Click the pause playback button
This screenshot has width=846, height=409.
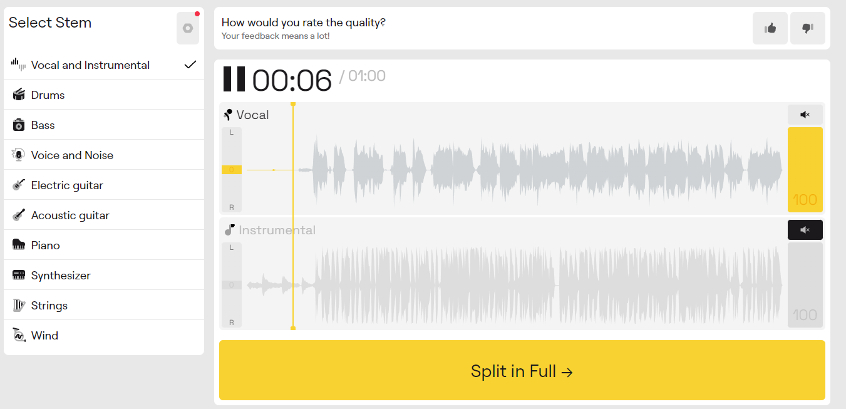pos(234,79)
